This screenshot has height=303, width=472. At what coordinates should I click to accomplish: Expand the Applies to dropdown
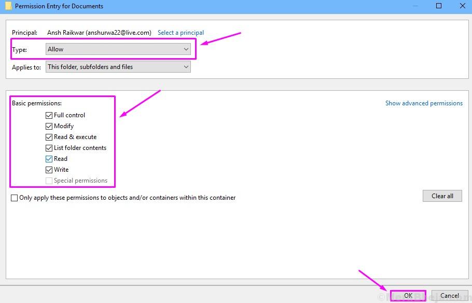118,67
